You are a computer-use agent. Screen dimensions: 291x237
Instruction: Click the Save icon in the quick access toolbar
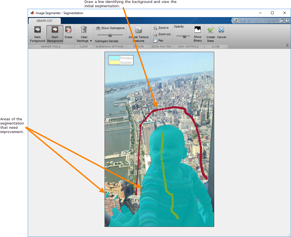(242, 20)
